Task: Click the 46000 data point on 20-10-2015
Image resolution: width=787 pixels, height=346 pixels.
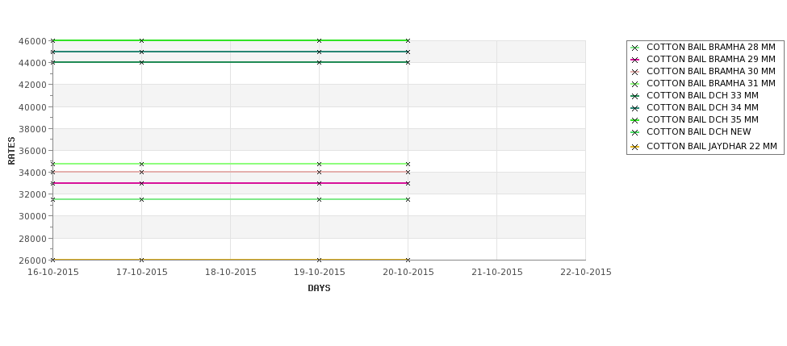Action: pos(408,40)
